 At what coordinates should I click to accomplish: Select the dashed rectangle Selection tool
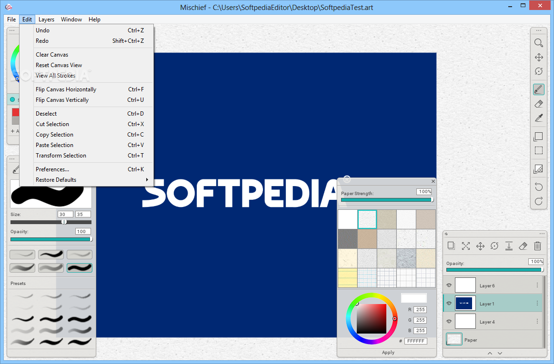point(538,150)
